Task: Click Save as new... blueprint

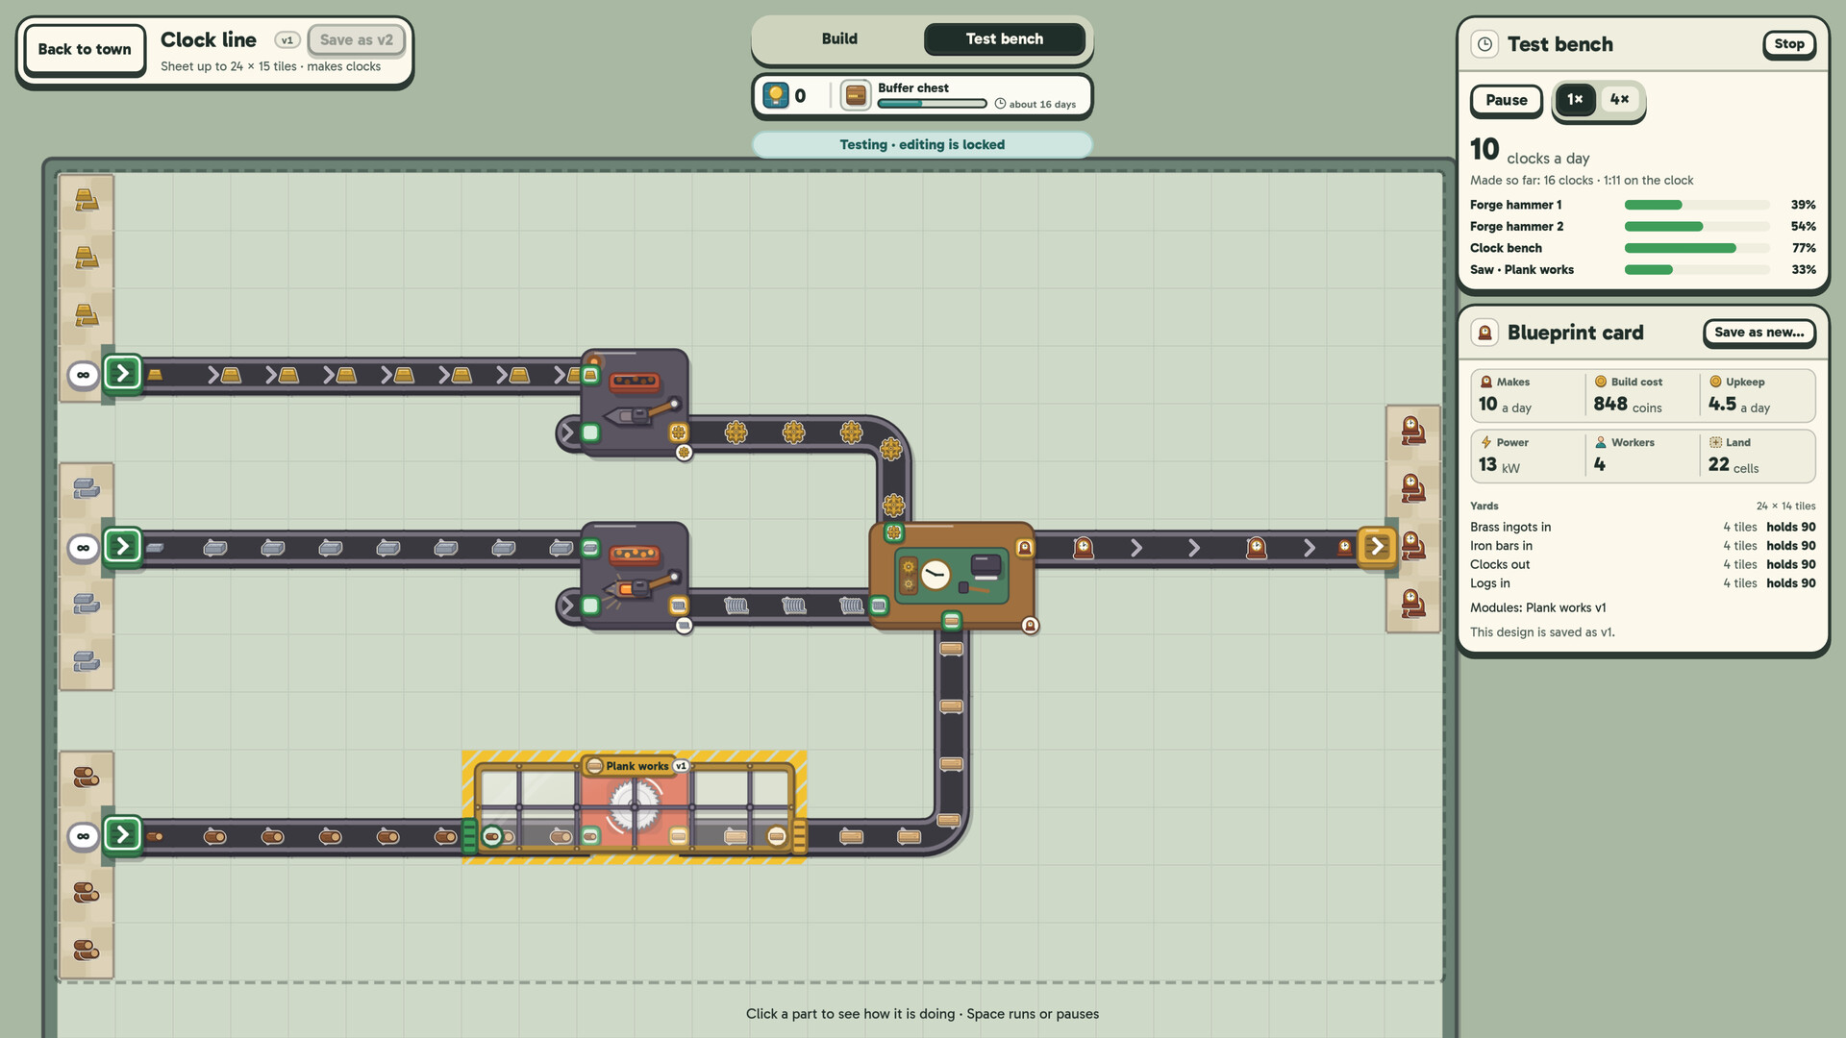Action: pyautogui.click(x=1759, y=333)
